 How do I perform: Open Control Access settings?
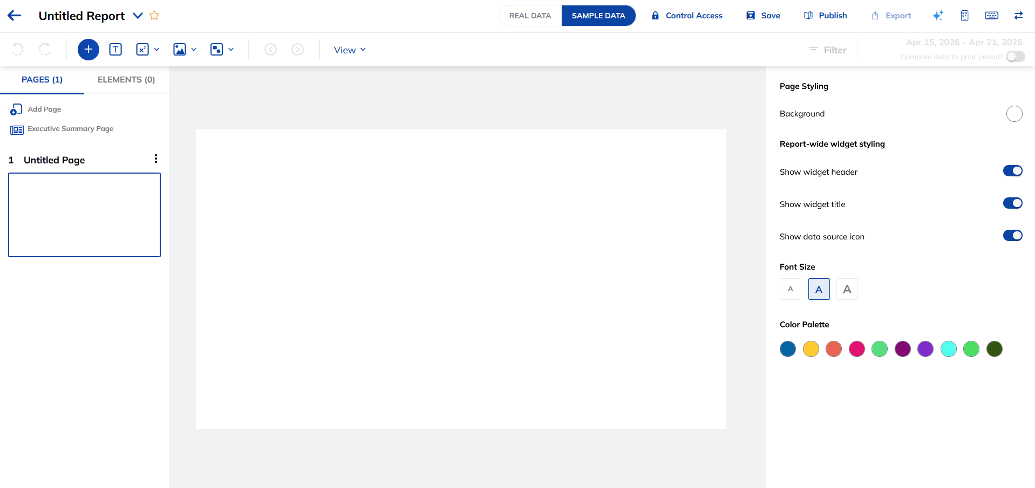point(687,16)
